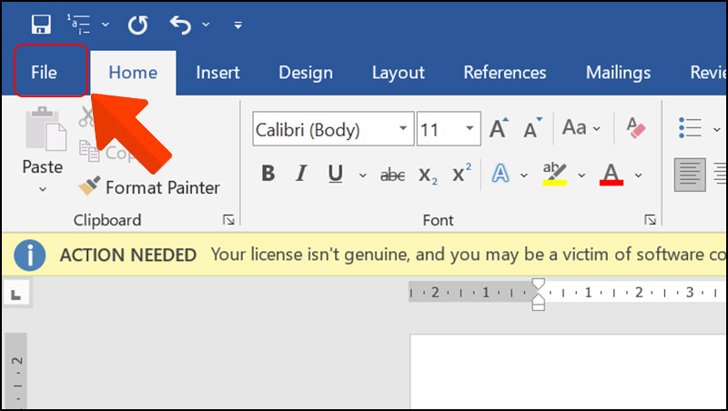Click the Undo arrow icon
The width and height of the screenshot is (728, 411).
click(181, 25)
